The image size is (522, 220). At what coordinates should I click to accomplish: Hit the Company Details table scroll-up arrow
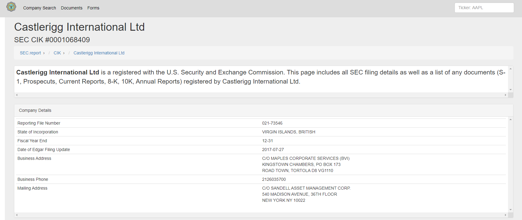[510, 119]
